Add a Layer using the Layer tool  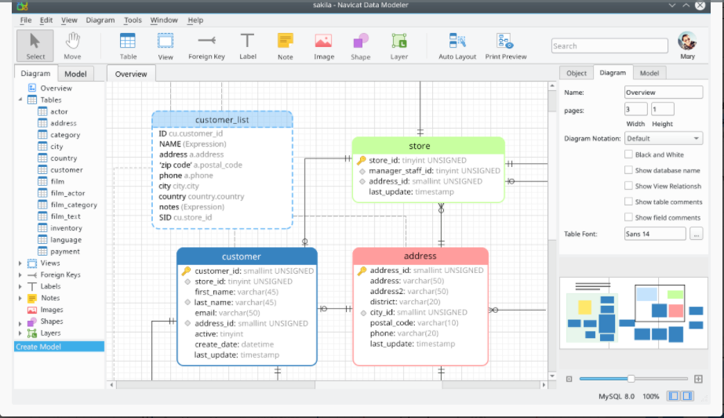[x=399, y=45]
